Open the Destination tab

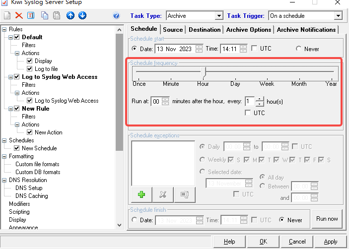coord(205,30)
